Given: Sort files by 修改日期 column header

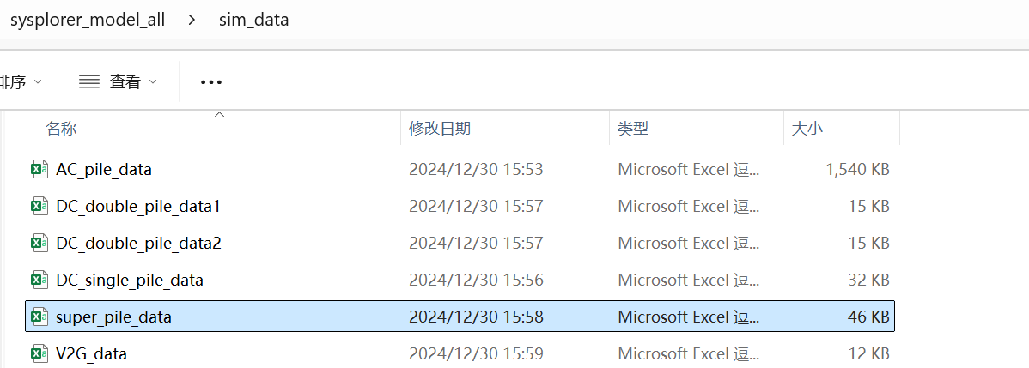Looking at the screenshot, I should click(440, 128).
